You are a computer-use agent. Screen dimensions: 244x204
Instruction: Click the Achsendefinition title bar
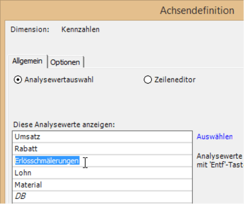click(x=197, y=10)
